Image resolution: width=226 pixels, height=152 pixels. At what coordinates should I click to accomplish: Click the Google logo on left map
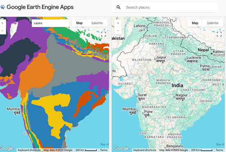(x=7, y=148)
